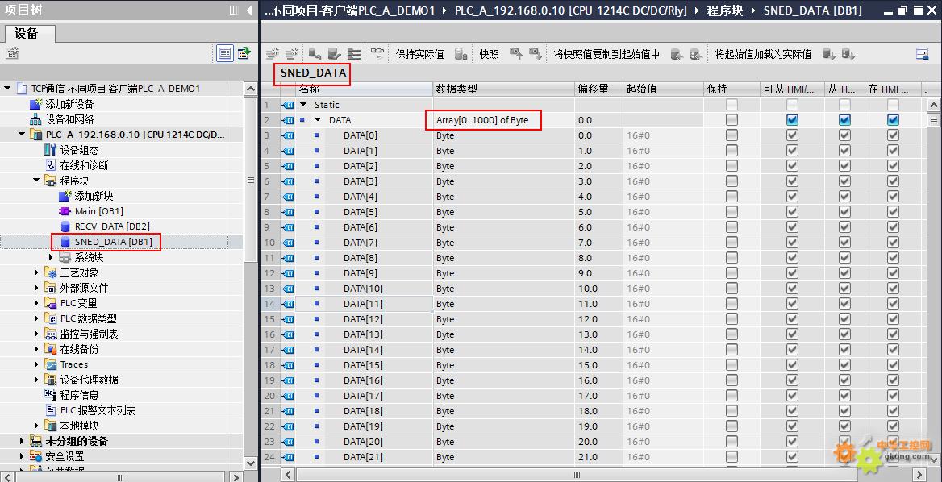
Task: Toggle 从H... checkbox in DATA array row
Action: pos(844,120)
